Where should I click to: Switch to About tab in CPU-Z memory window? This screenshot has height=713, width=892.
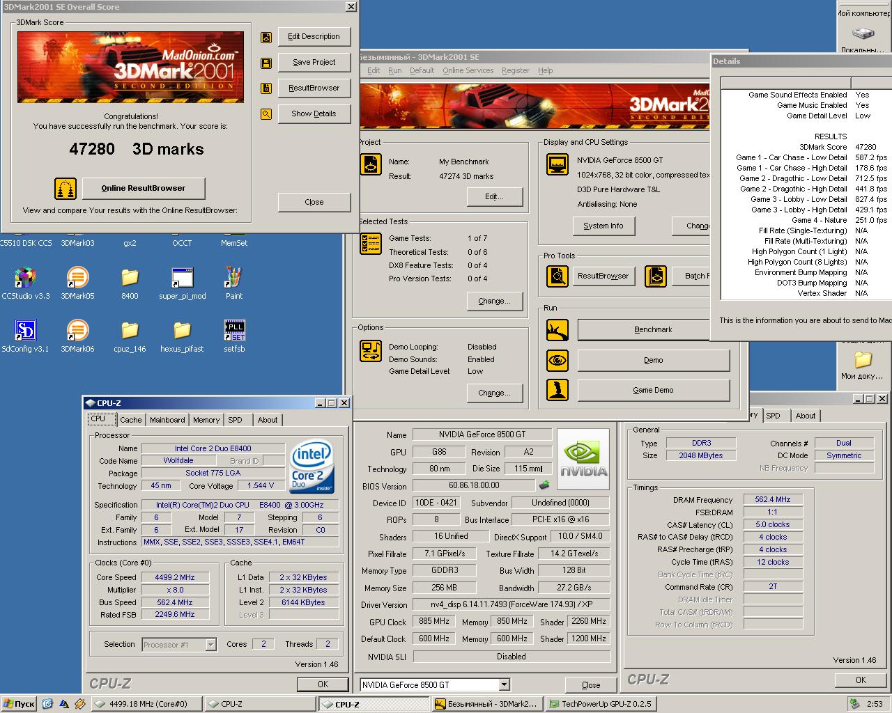pos(806,416)
